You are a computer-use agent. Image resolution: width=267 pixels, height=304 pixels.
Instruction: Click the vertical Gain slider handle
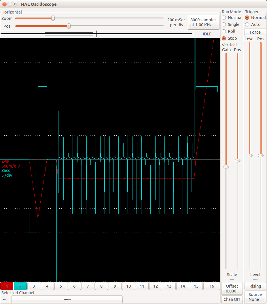coord(226,167)
